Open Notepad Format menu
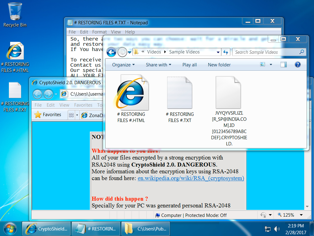This screenshot has height=236, width=314. coord(99,32)
